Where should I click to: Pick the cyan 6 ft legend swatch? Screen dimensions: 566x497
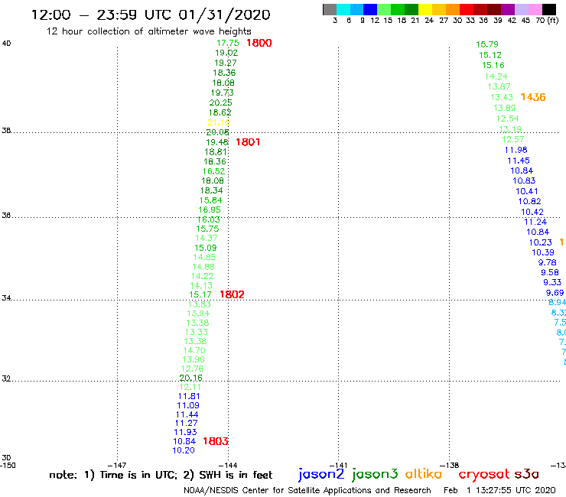(343, 9)
